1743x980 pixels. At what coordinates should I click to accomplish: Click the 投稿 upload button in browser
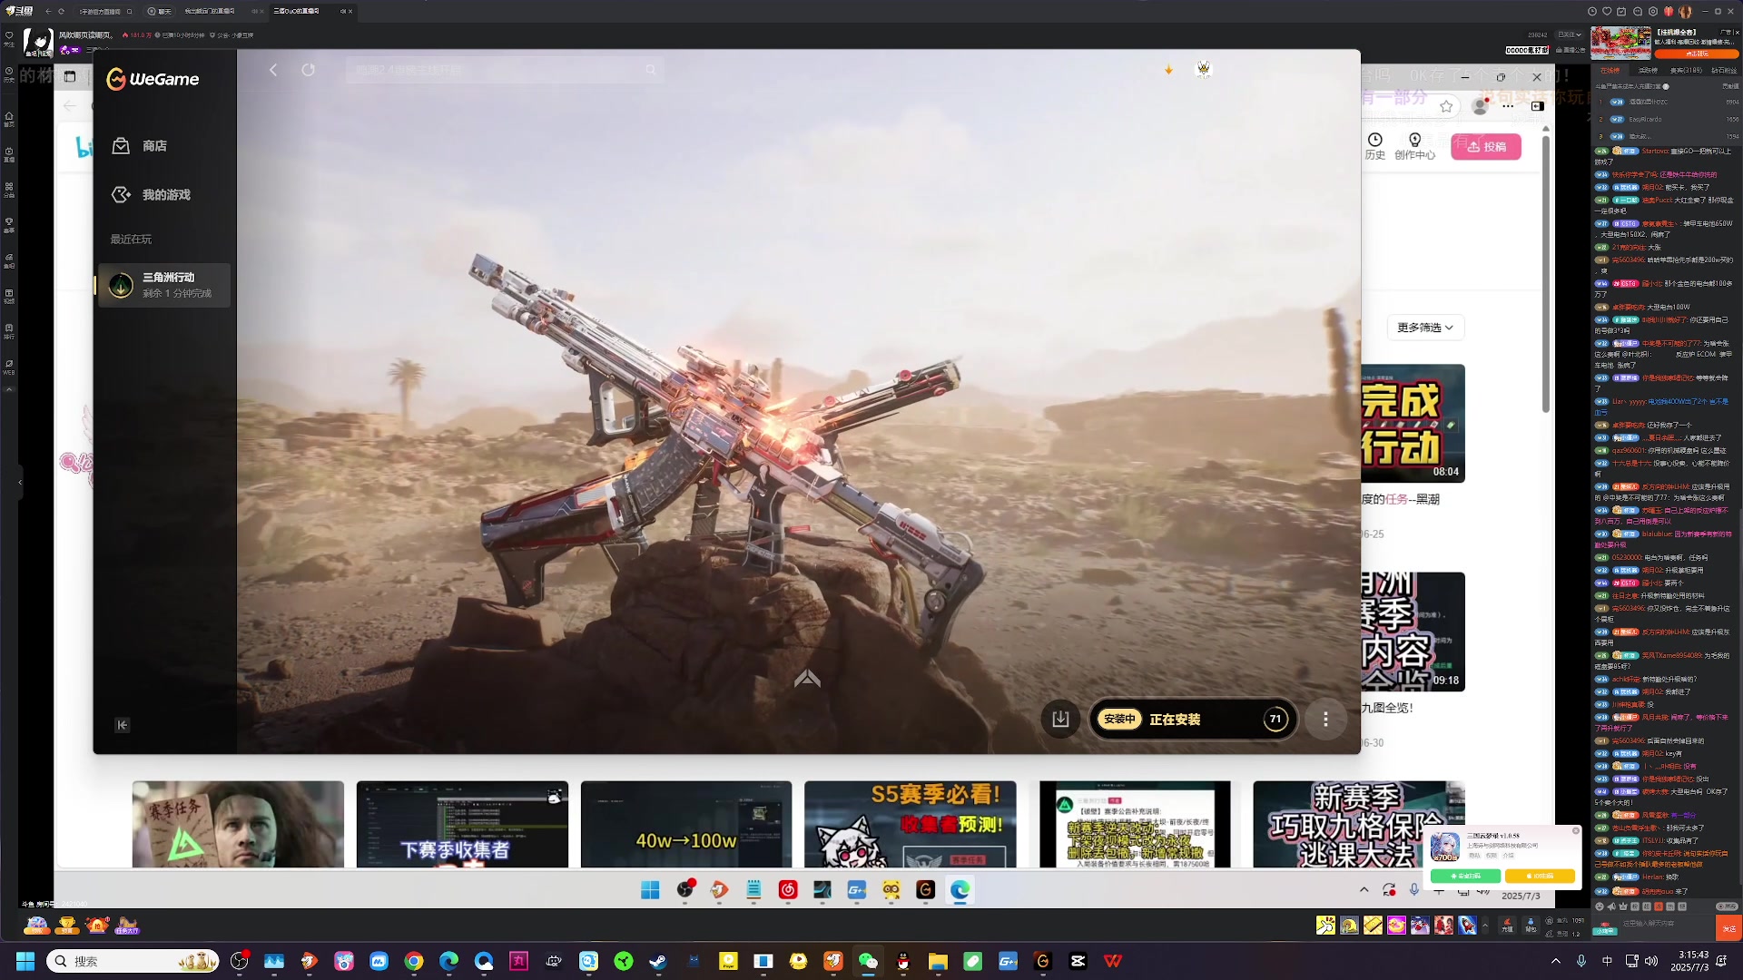[x=1486, y=146]
